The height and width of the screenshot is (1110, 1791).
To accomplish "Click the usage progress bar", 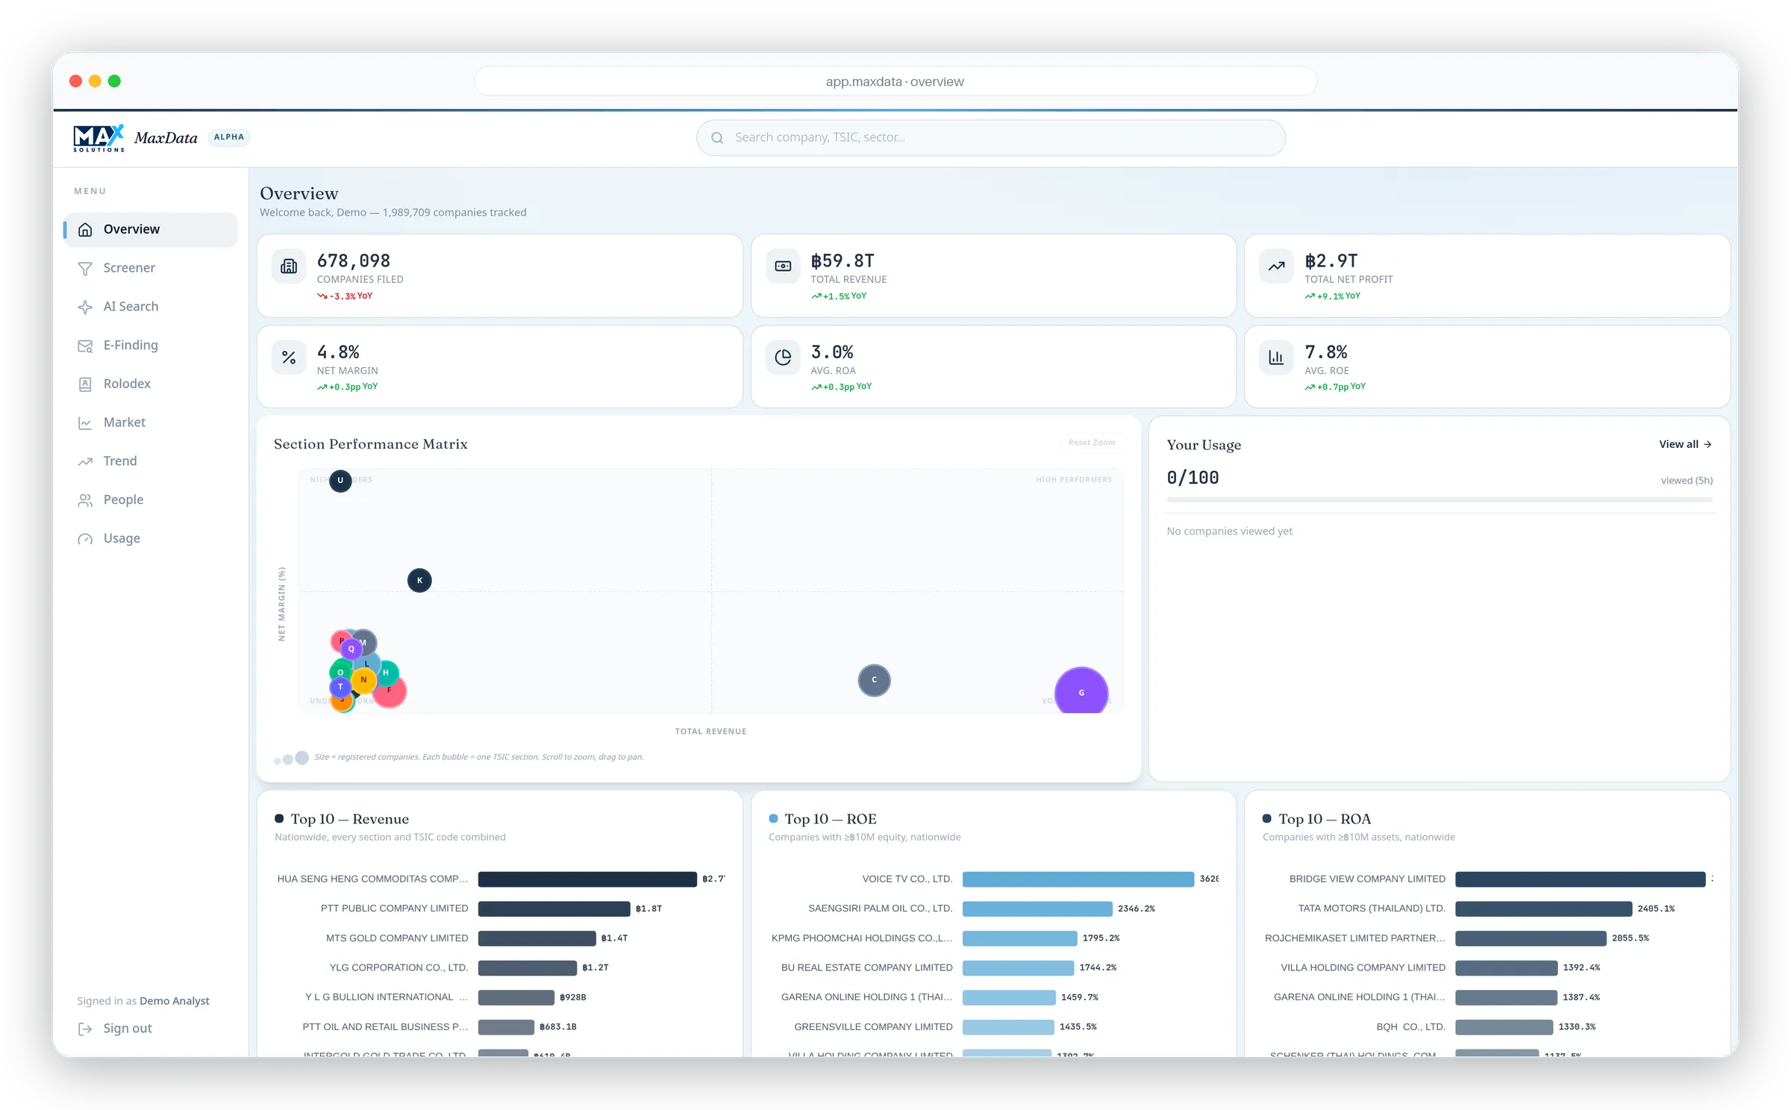I will 1439,499.
